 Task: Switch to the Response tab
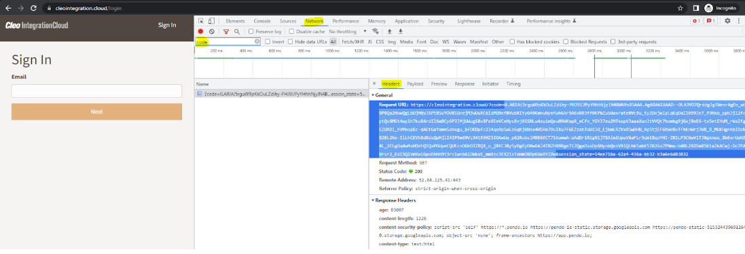coord(465,84)
